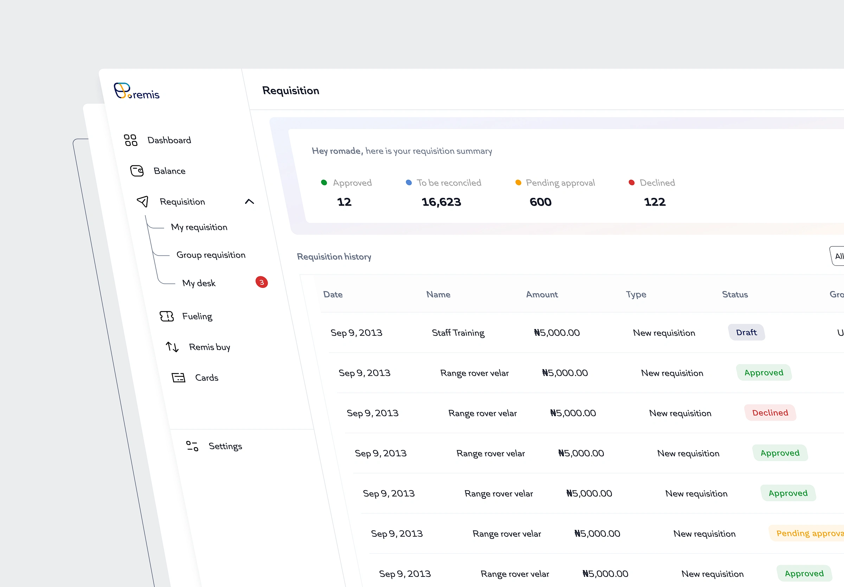Click the Balance wallet icon
This screenshot has width=844, height=587.
point(137,171)
